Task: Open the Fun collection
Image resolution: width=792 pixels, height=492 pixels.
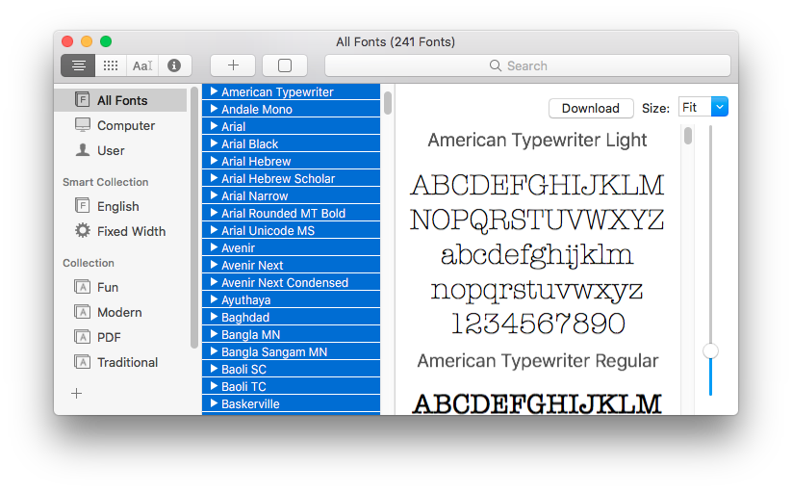Action: (120, 287)
